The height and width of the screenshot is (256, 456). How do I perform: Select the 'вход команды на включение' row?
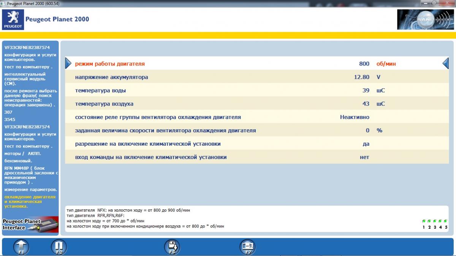click(x=257, y=157)
